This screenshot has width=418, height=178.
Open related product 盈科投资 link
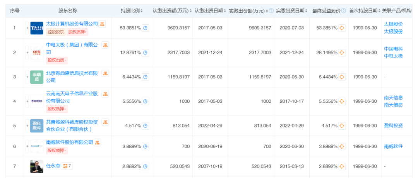[x=393, y=125]
